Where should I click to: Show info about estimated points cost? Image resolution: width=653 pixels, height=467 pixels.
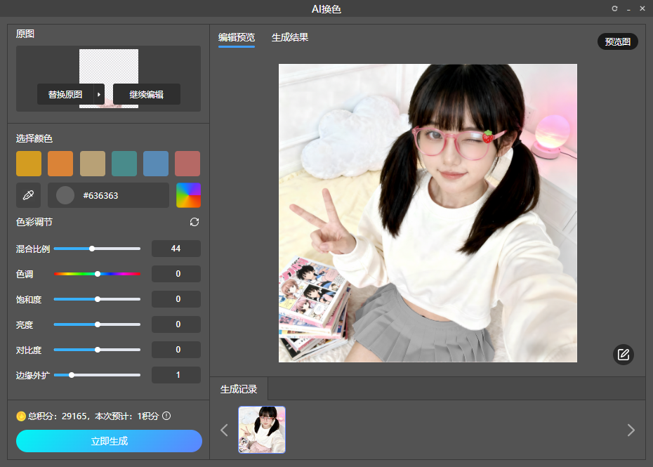(166, 416)
